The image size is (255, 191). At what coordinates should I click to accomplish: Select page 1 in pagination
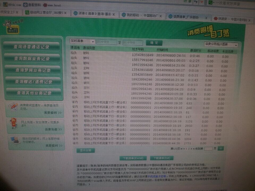[186, 149]
